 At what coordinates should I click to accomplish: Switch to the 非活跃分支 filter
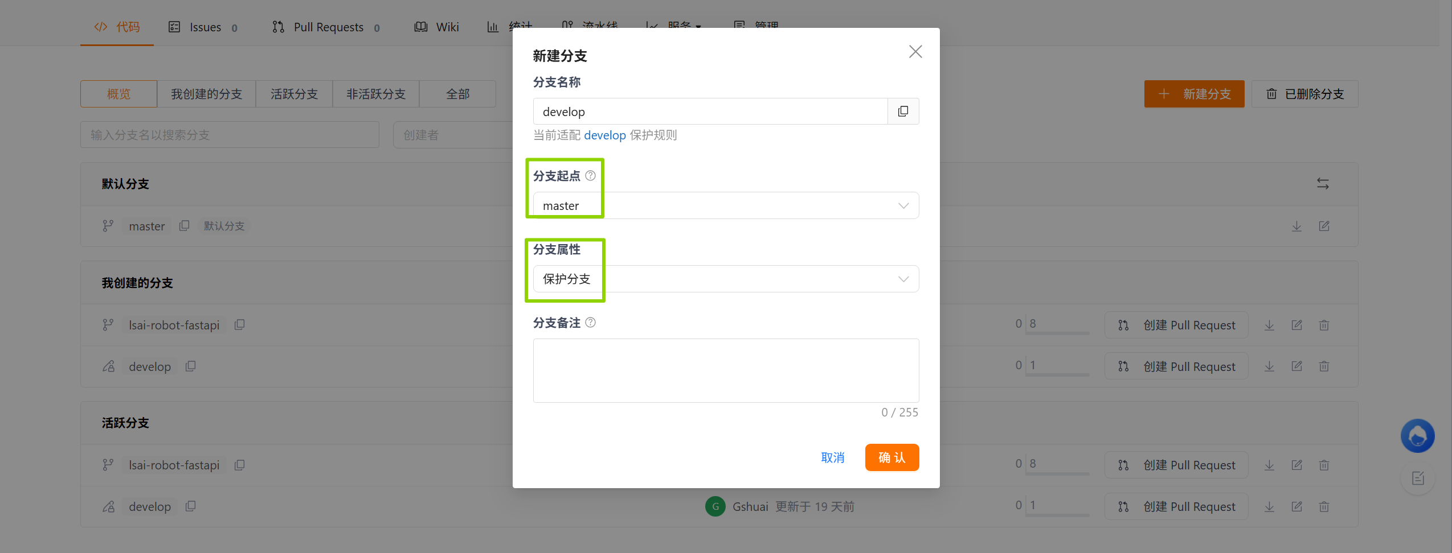click(x=376, y=93)
